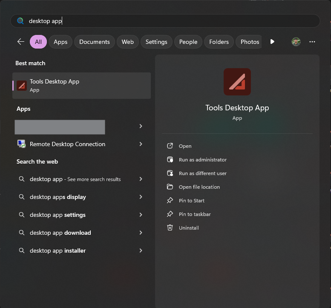This screenshot has height=308, width=331.
Task: Expand chevron for 'desktop app installer'
Action: [141, 250]
